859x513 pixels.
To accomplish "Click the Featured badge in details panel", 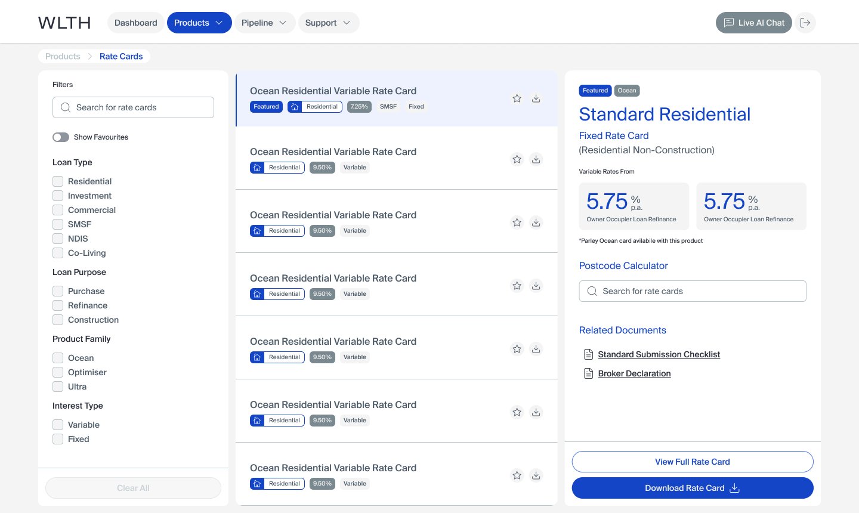I will click(x=595, y=91).
